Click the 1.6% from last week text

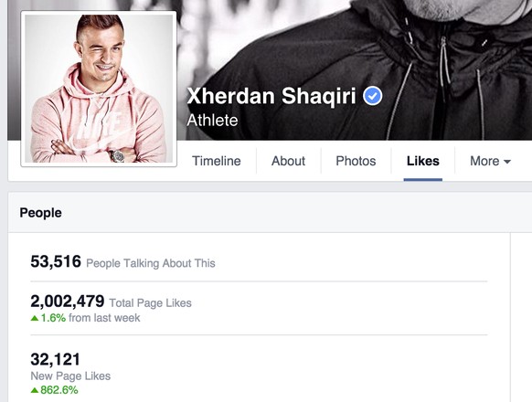coord(90,318)
